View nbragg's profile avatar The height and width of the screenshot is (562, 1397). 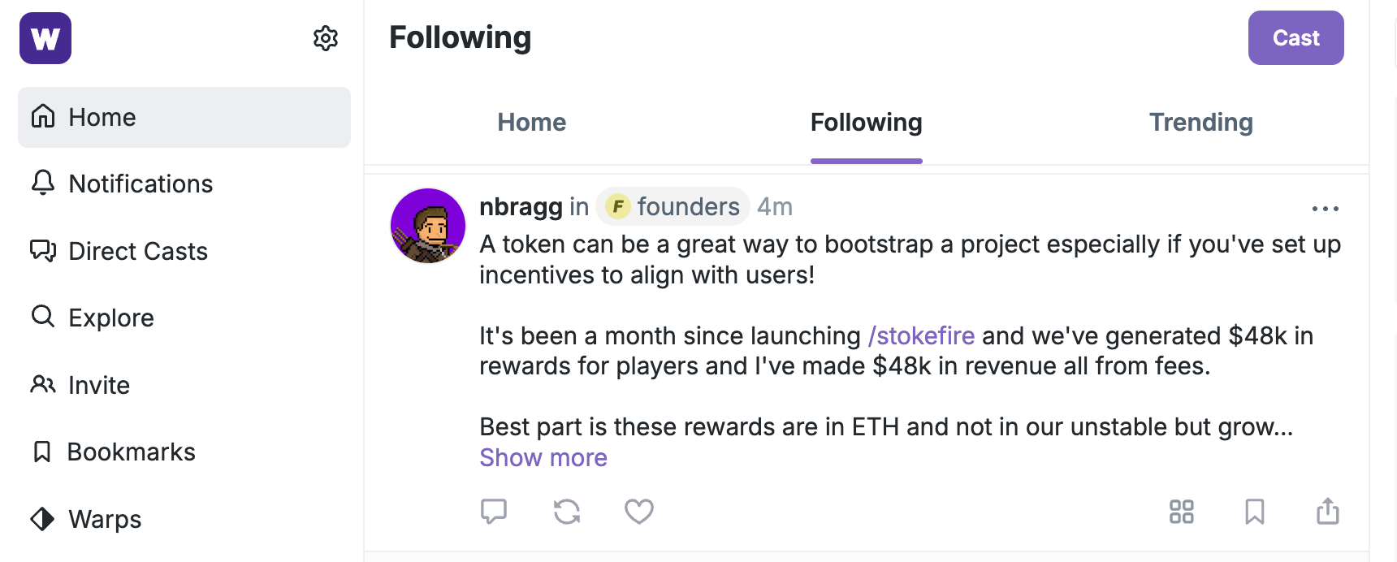428,226
